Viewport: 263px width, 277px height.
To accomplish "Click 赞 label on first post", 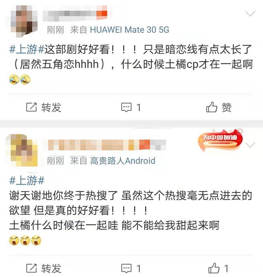I will [226, 107].
